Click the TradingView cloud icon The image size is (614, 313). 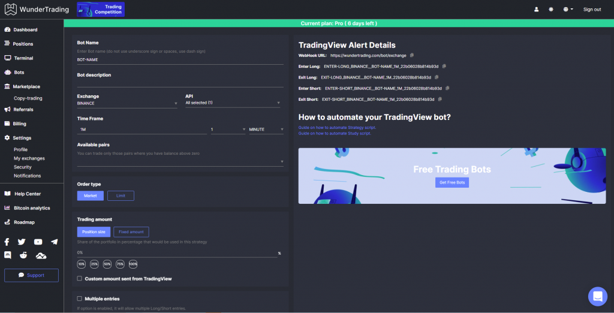(x=41, y=256)
